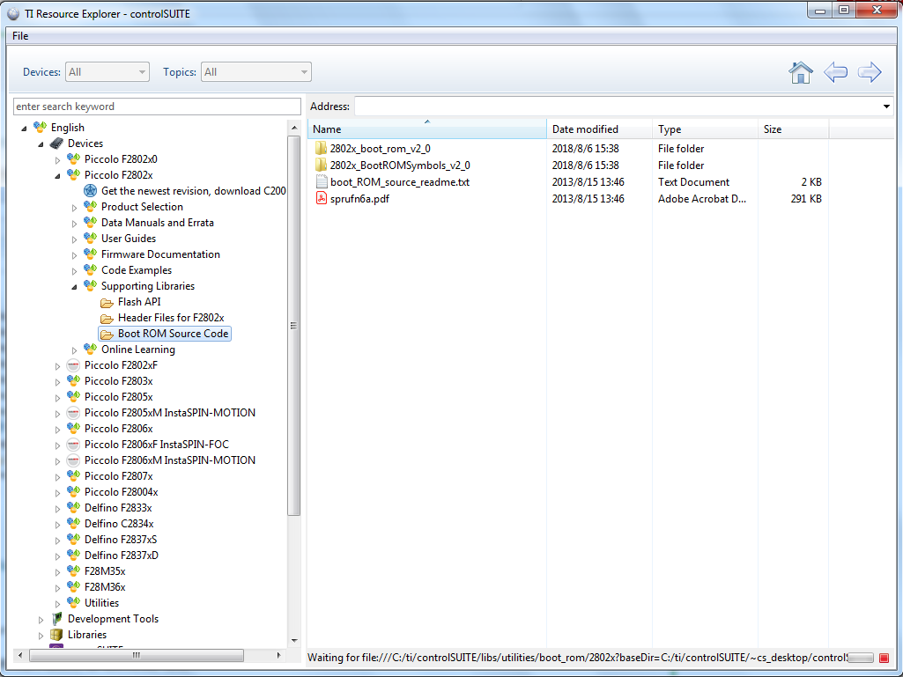Click the Libraries package icon
Screen dimensions: 903x677
point(56,635)
